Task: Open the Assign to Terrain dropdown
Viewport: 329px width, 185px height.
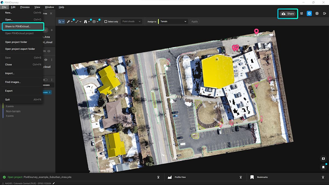Action: (173, 21)
